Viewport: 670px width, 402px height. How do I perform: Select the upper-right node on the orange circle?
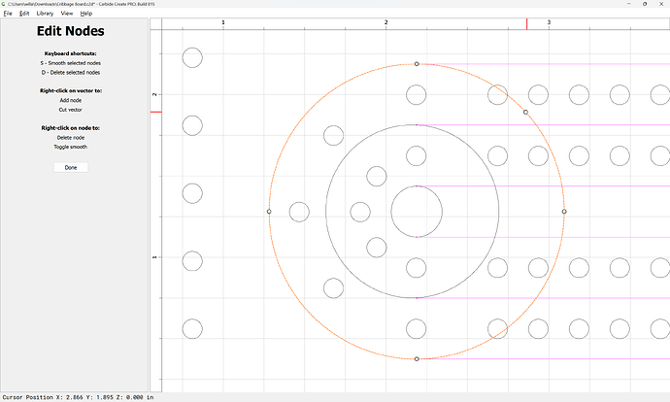(525, 112)
